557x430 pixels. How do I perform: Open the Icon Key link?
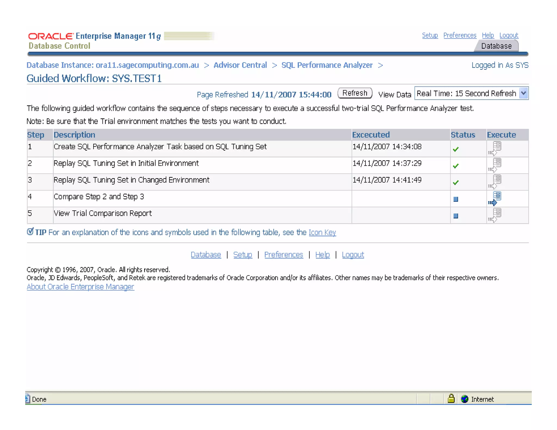(x=322, y=232)
